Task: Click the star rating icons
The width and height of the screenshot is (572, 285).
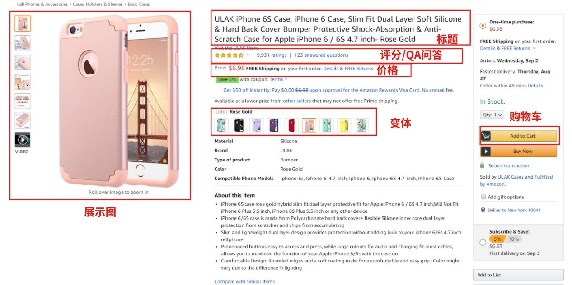Action: (229, 55)
